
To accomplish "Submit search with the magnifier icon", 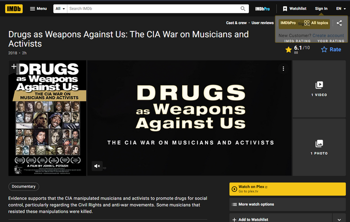I will click(243, 9).
